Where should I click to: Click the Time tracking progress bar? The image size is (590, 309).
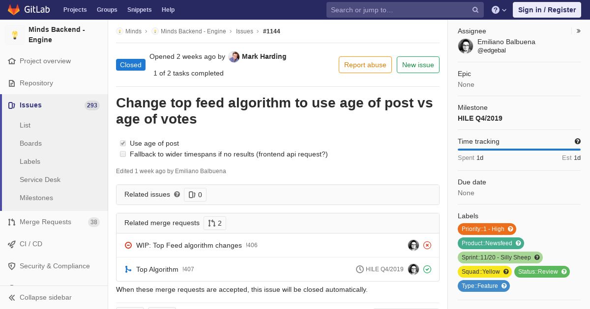coord(519,150)
